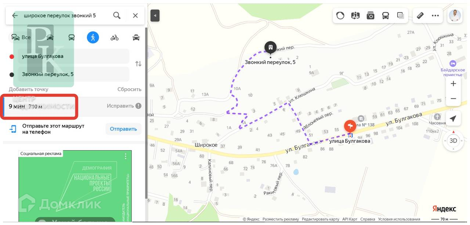
Task: Select the pedestrian walking route mode
Action: [93, 37]
